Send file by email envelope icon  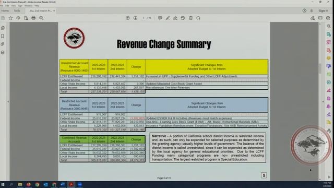[x=320, y=18]
